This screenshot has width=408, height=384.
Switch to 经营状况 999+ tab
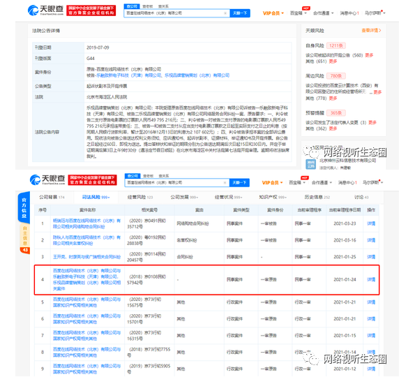229,197
